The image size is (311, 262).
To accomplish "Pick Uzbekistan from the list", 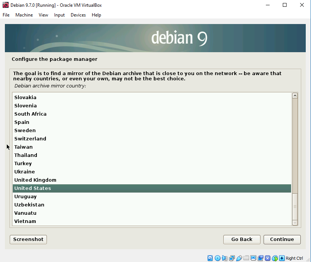I will pyautogui.click(x=152, y=205).
